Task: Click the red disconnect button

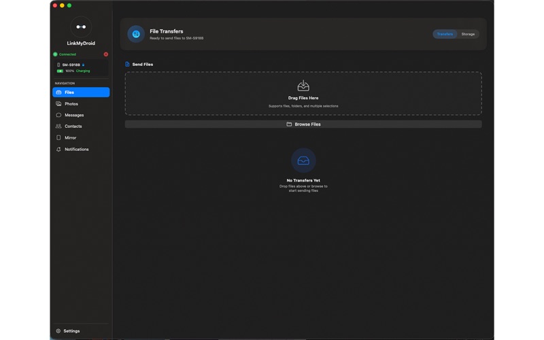Action: pyautogui.click(x=106, y=54)
